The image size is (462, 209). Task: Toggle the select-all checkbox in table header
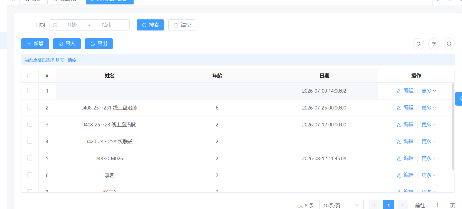pos(30,76)
